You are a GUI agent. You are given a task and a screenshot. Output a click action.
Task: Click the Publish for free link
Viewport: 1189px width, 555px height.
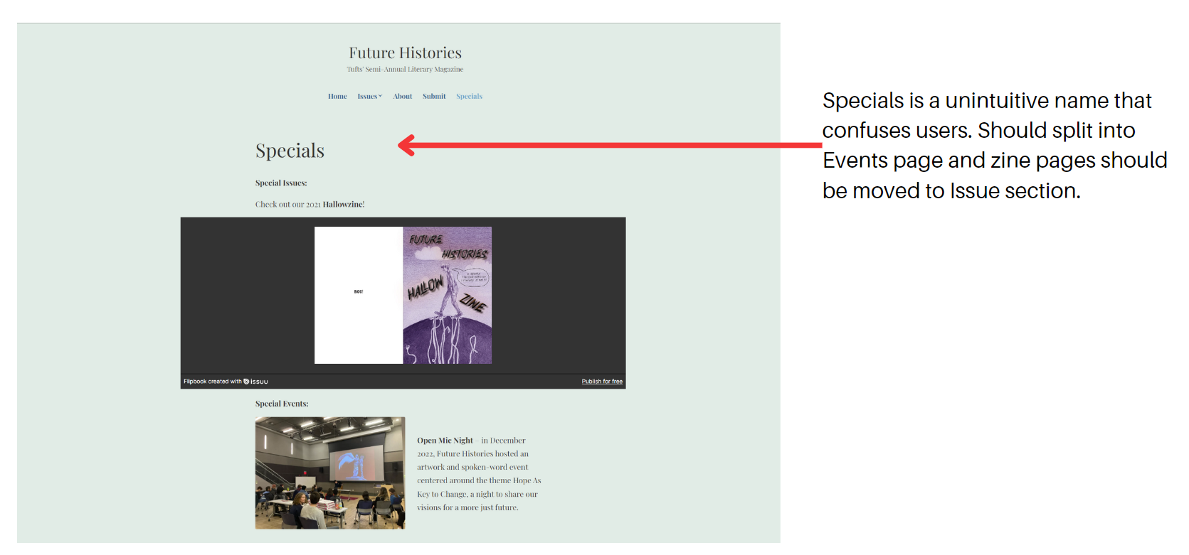(602, 382)
